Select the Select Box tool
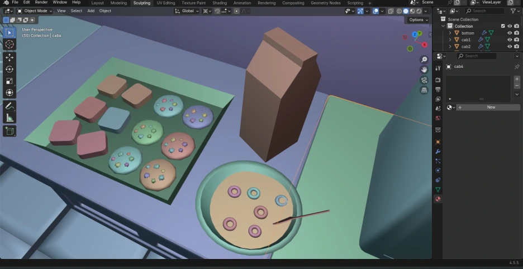Viewport: 523px width, 269px height. tap(9, 33)
